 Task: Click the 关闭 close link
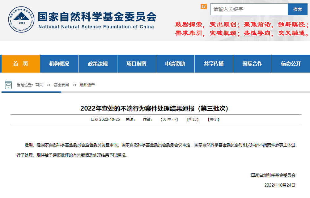214,119
